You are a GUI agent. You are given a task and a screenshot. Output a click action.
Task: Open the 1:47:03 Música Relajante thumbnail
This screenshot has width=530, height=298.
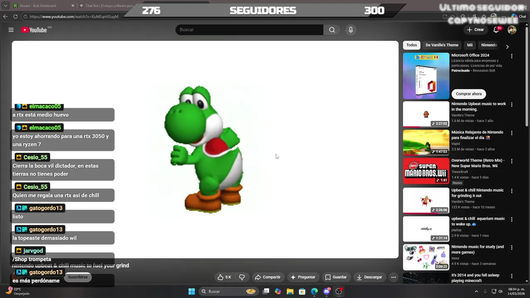point(426,142)
